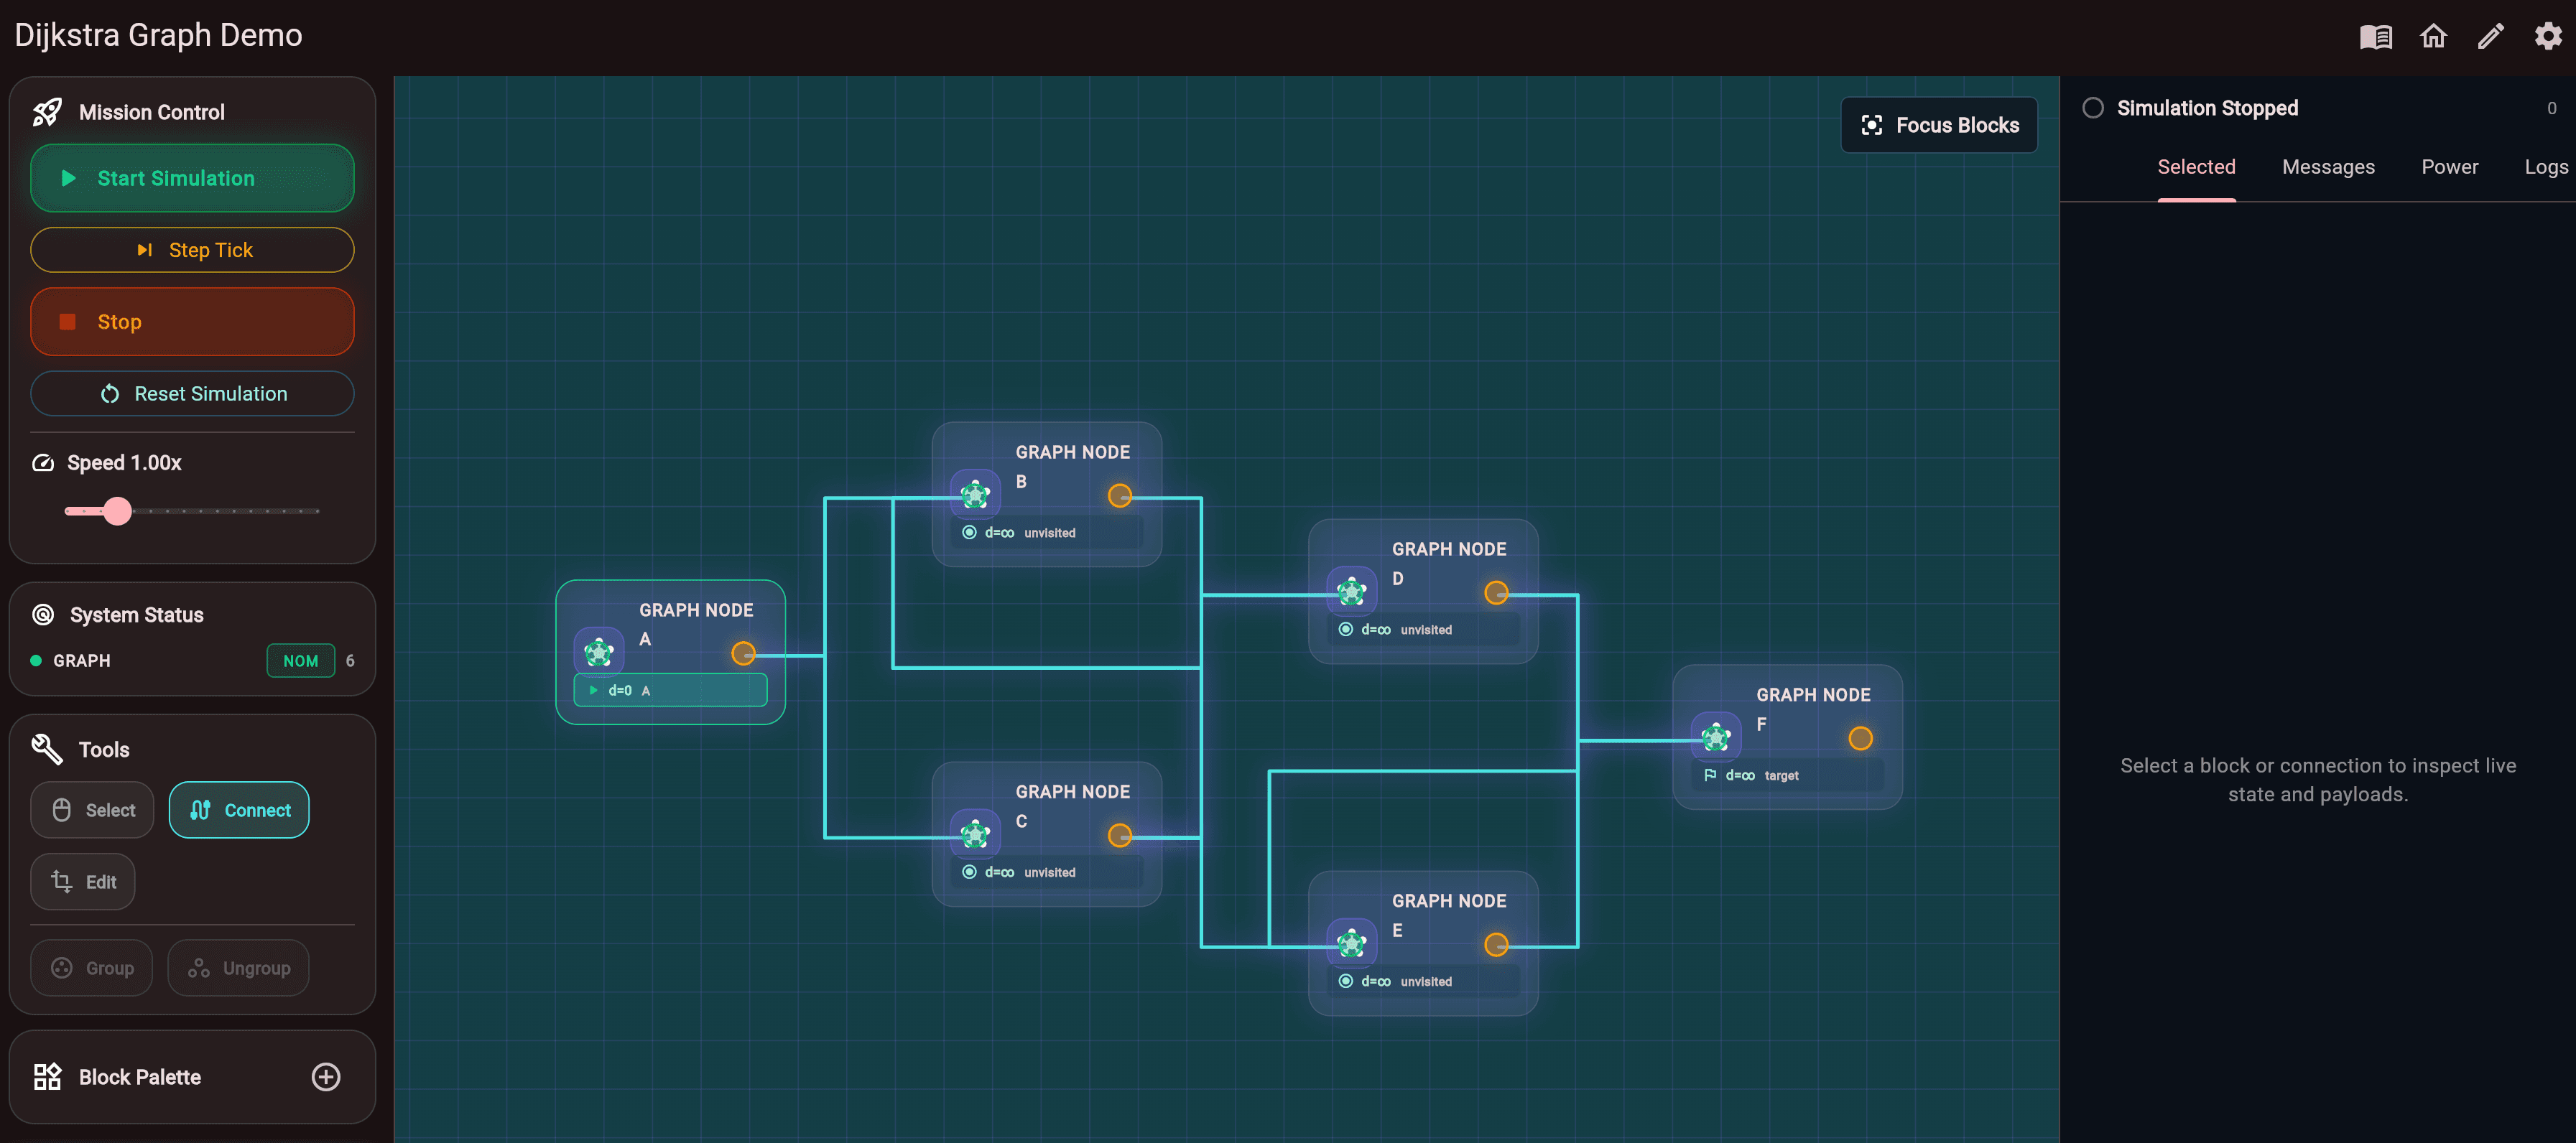Click the Simulation Stopped status indicator circle
The height and width of the screenshot is (1143, 2576).
2093,108
